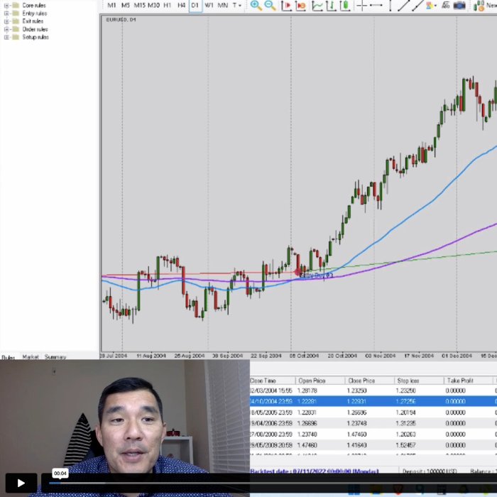Select the trade row closed 02/03/2004 15:55

373,390
